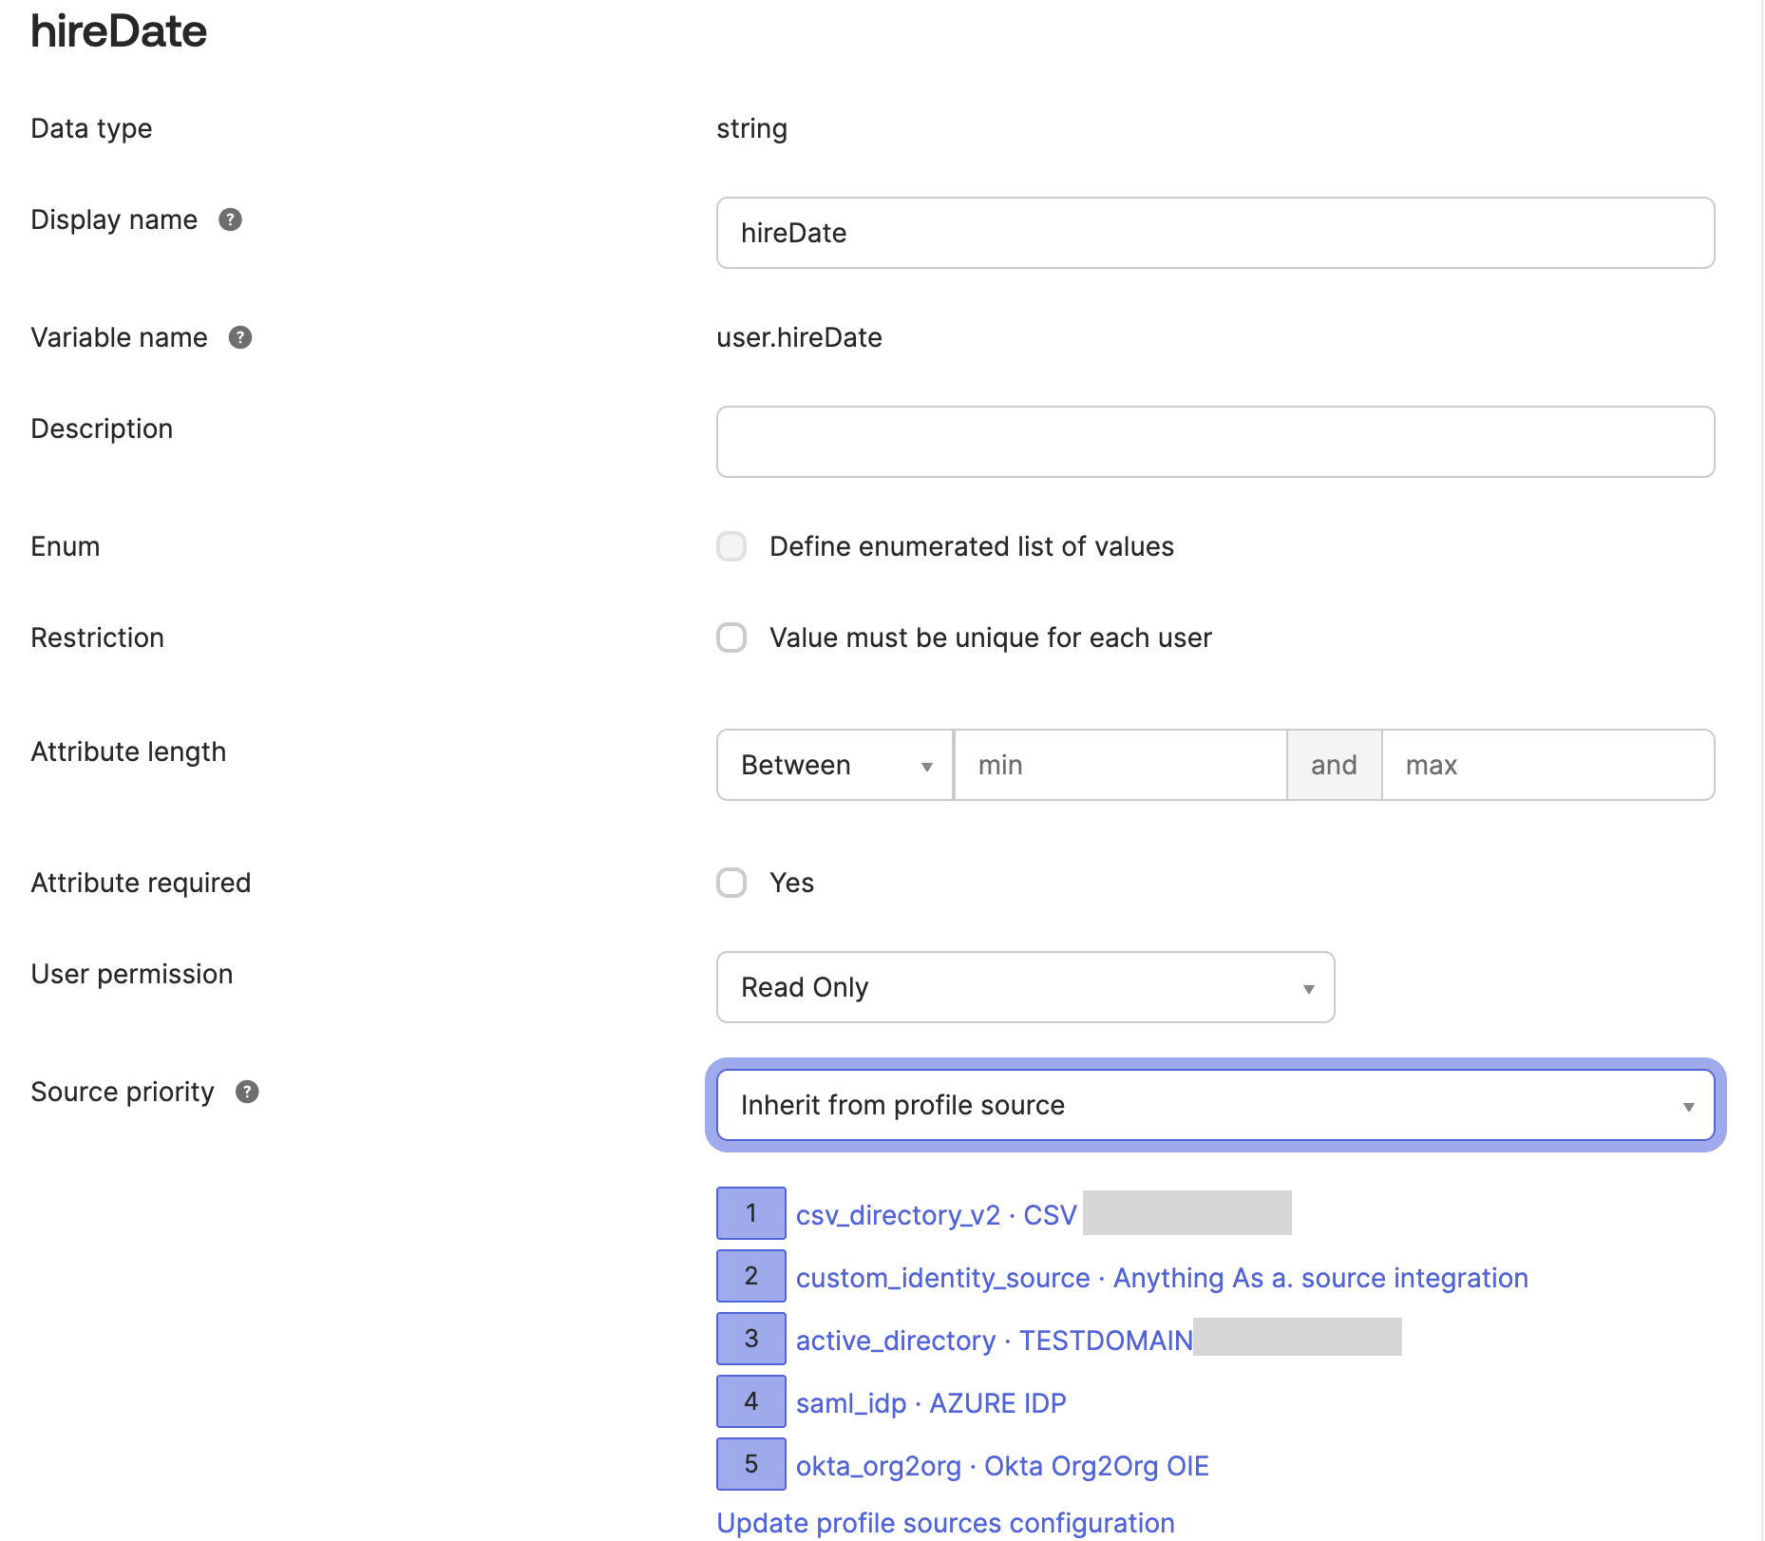Click the help icon beside Variable name
Image resolution: width=1765 pixels, height=1541 pixels.
coord(239,337)
